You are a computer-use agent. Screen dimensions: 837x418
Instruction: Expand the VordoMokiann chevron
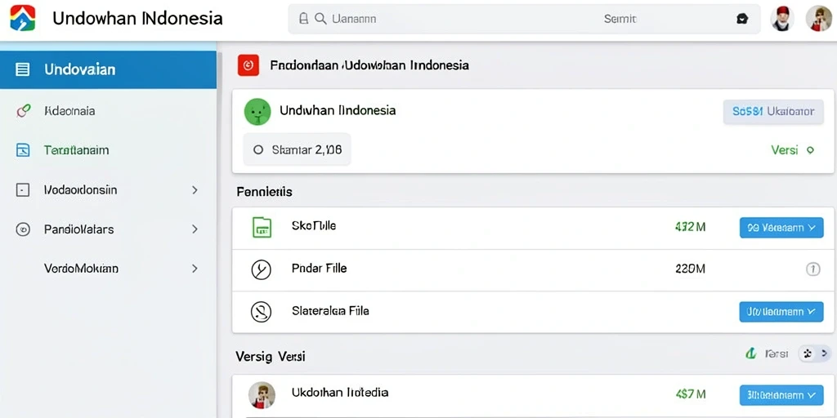click(x=195, y=268)
